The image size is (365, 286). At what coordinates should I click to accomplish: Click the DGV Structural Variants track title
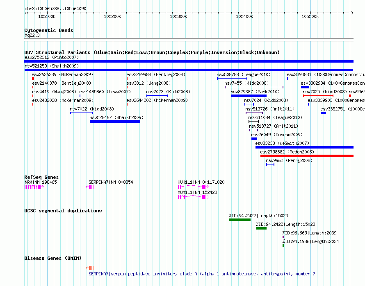click(152, 52)
